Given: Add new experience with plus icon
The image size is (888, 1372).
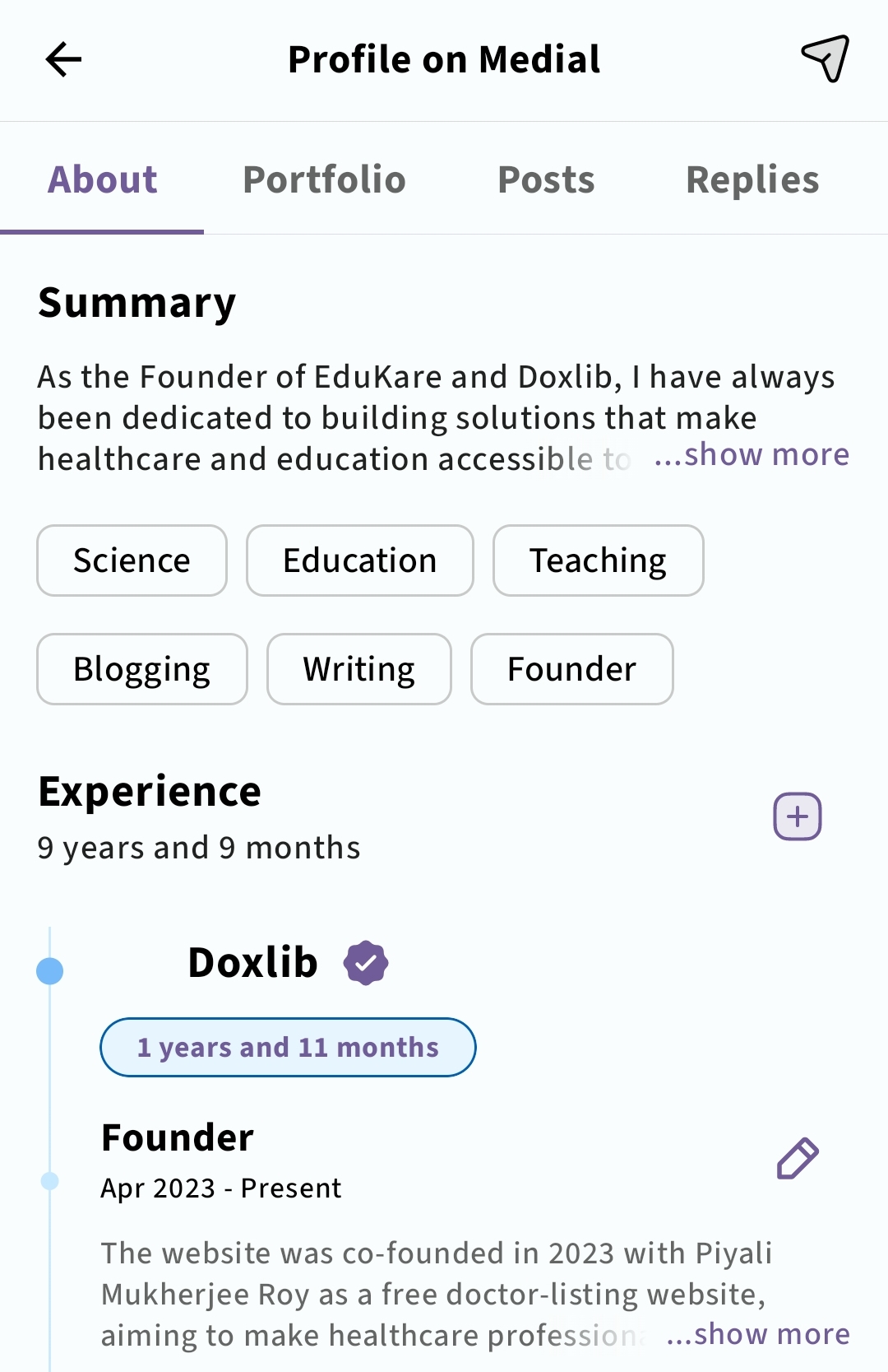Looking at the screenshot, I should [797, 816].
